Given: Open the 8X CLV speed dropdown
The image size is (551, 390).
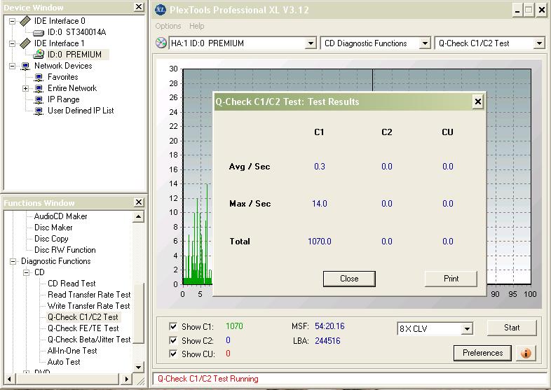Looking at the screenshot, I should point(467,329).
